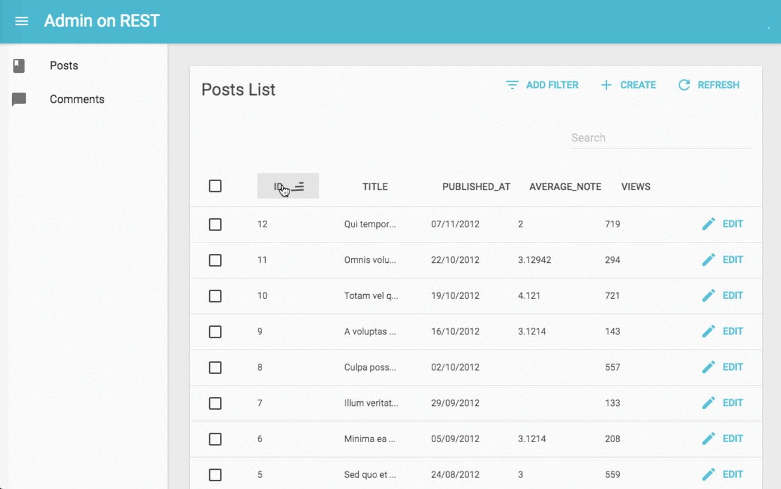781x489 pixels.
Task: Click the pencil icon for post 12
Action: pyautogui.click(x=709, y=224)
